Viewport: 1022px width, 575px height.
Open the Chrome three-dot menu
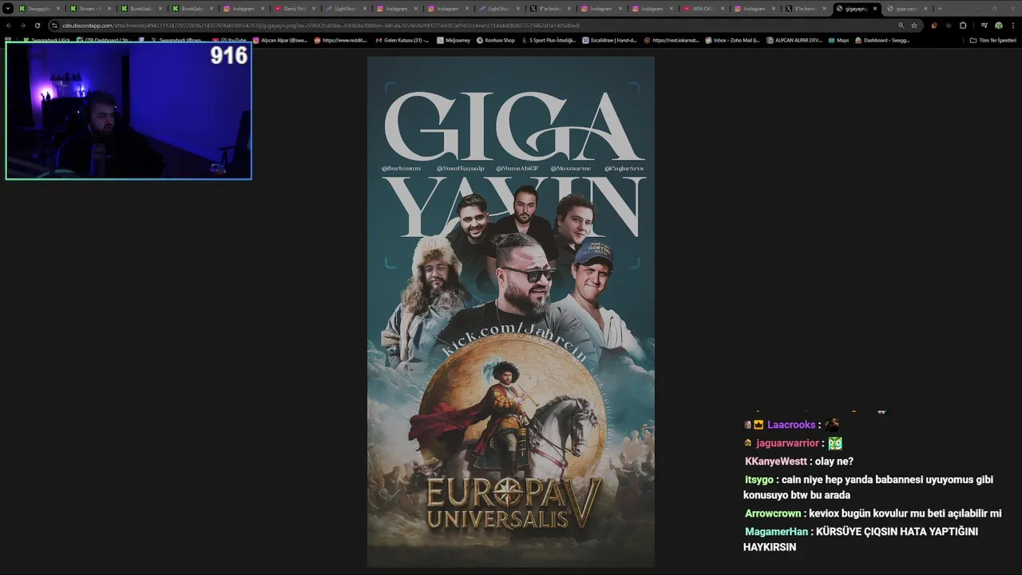pyautogui.click(x=1012, y=26)
